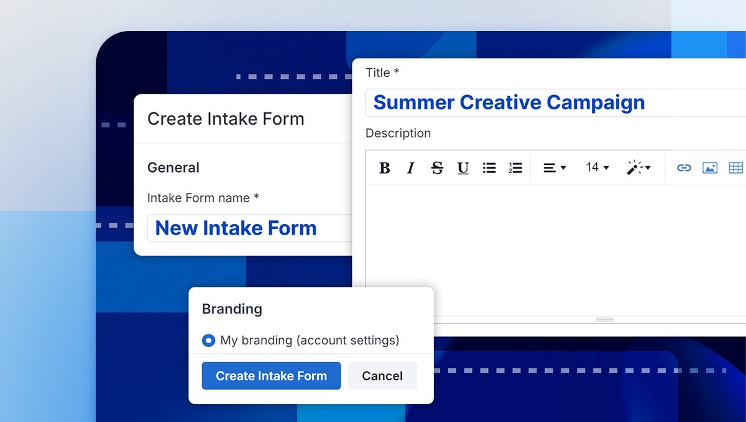Insert a hyperlink into the description
746x422 pixels.
(684, 168)
